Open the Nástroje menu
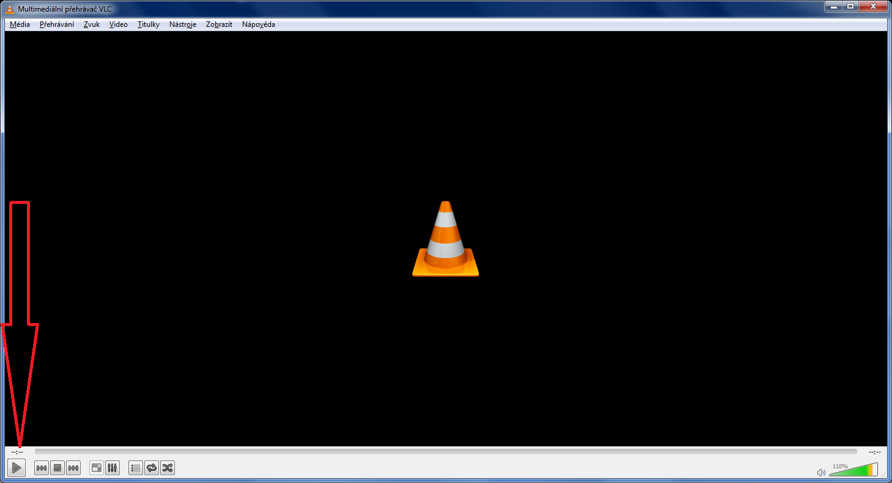Image resolution: width=892 pixels, height=483 pixels. pos(183,24)
